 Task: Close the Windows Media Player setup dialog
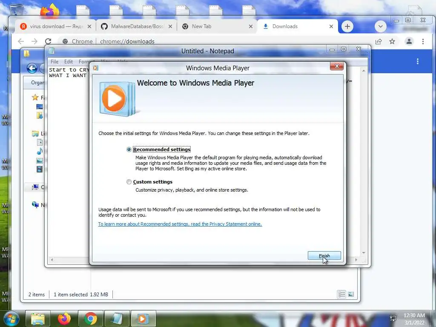click(x=337, y=66)
